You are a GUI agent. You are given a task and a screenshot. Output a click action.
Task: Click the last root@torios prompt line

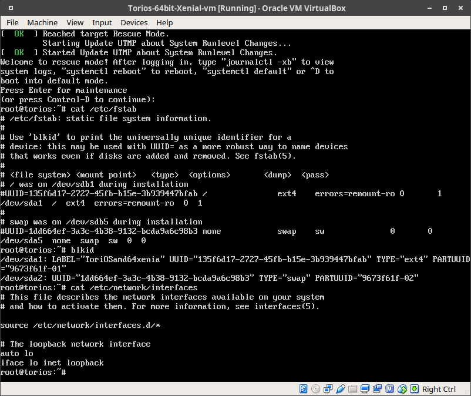click(x=33, y=372)
